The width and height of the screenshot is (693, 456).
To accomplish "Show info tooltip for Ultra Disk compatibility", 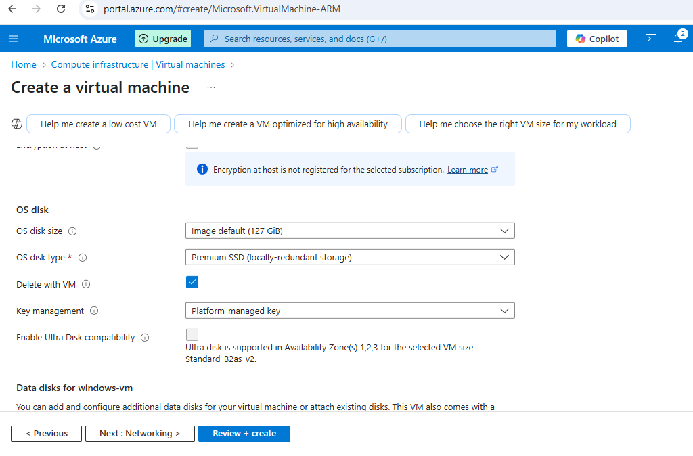I will point(145,338).
